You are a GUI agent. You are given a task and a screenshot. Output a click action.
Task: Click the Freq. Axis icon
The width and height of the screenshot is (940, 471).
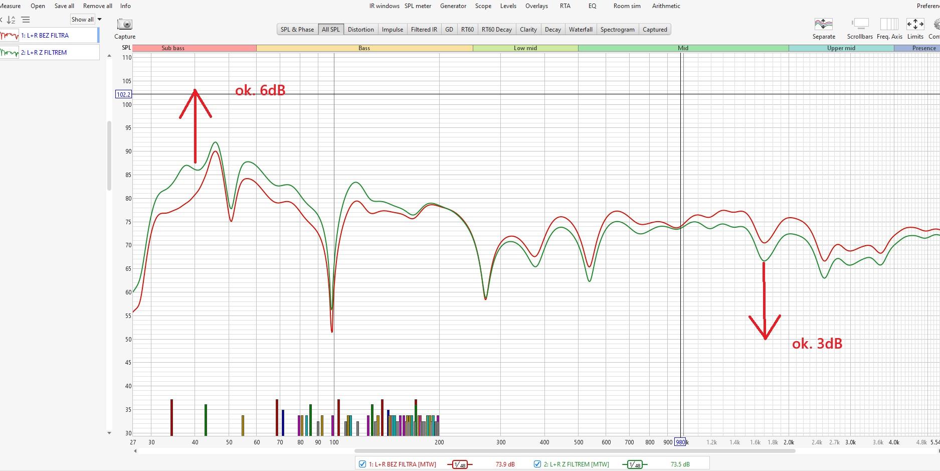click(889, 24)
